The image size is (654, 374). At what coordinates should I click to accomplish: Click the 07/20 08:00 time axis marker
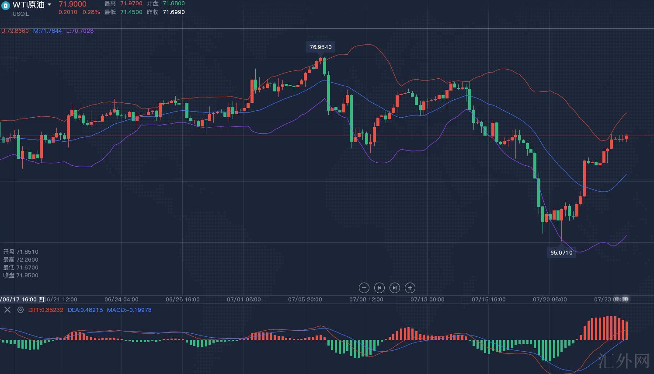(550, 300)
